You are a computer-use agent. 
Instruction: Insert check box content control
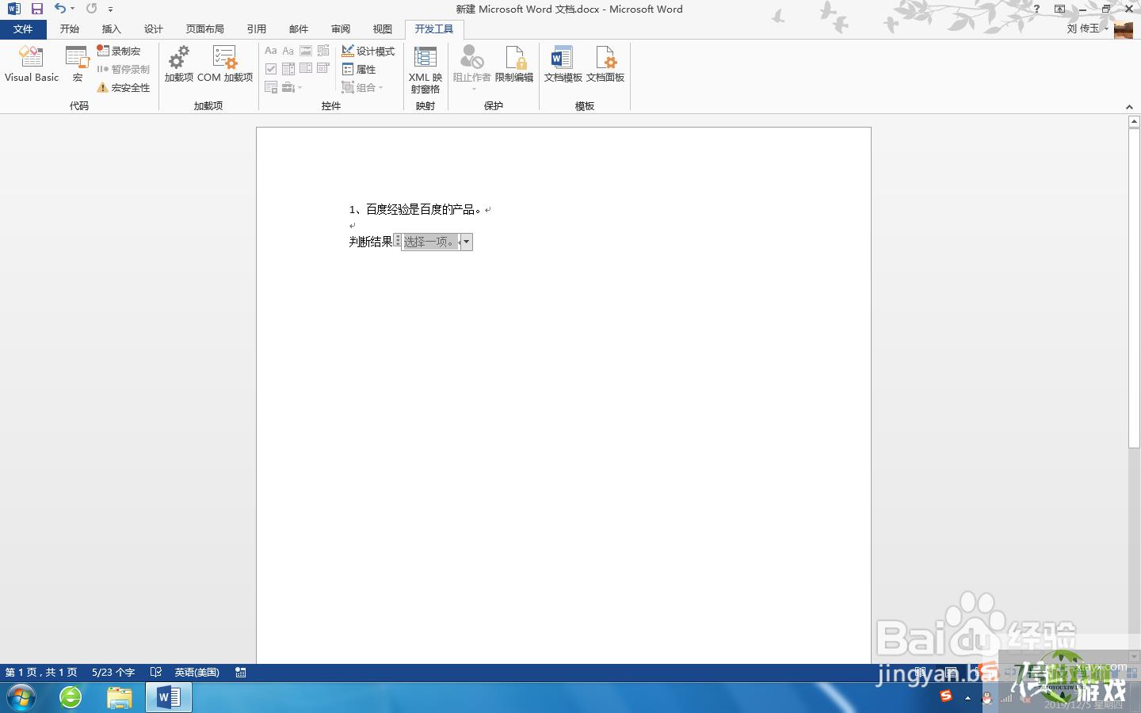pos(271,69)
